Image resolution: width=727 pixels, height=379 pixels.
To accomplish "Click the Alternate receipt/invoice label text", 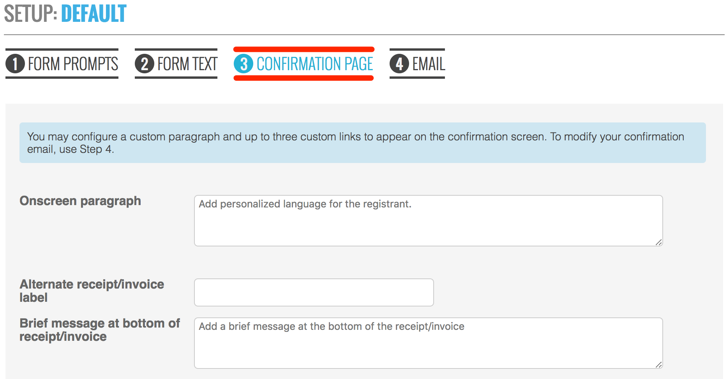I will click(x=92, y=291).
